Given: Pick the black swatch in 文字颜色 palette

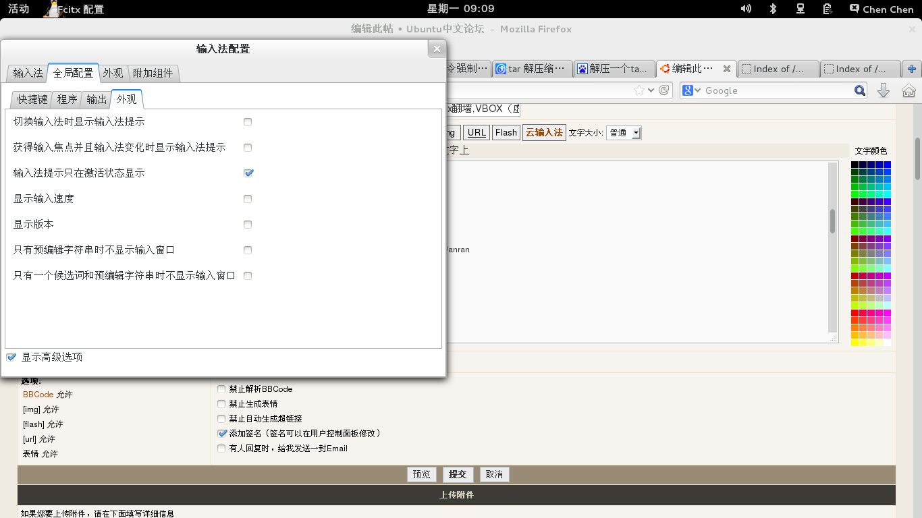Looking at the screenshot, I should (855, 165).
